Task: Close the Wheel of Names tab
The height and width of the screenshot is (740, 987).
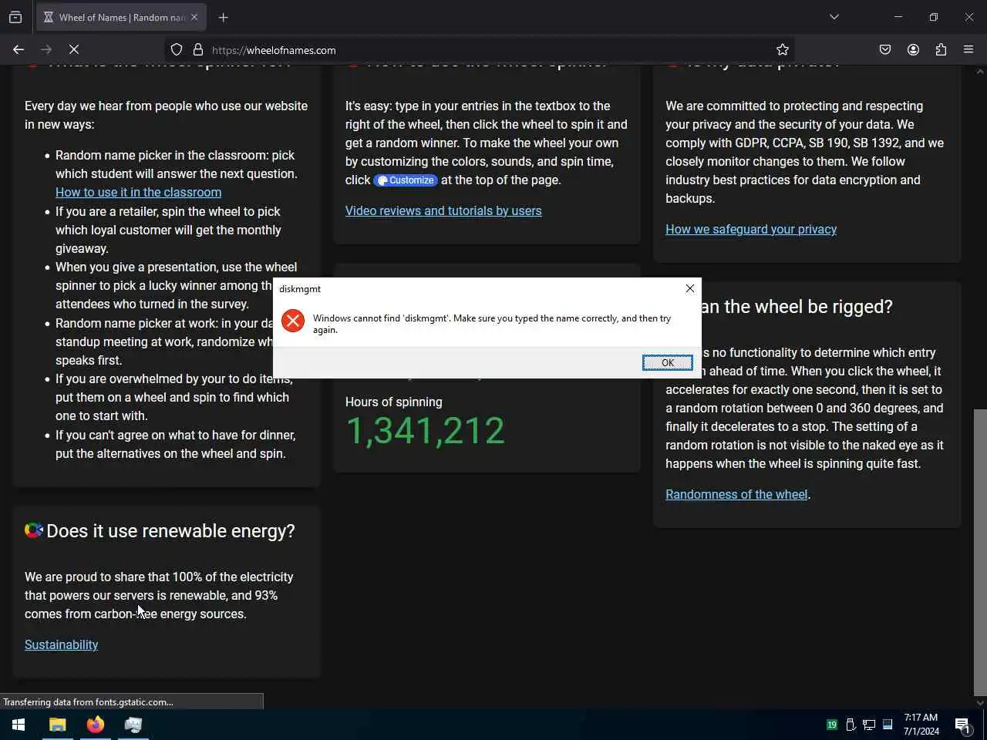Action: (x=194, y=17)
